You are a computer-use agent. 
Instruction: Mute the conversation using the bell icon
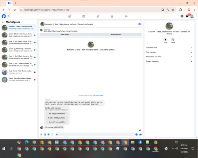(166, 39)
